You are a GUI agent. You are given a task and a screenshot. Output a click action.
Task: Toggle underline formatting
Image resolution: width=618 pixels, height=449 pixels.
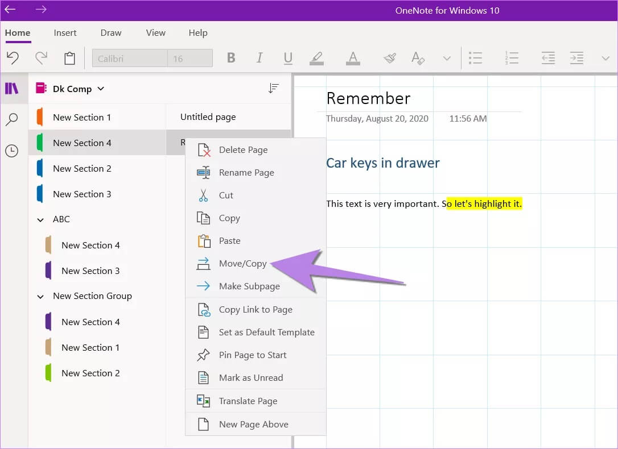point(288,58)
